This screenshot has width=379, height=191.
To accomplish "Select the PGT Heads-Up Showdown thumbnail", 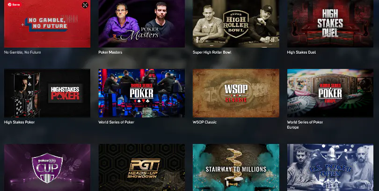I will point(142,167).
